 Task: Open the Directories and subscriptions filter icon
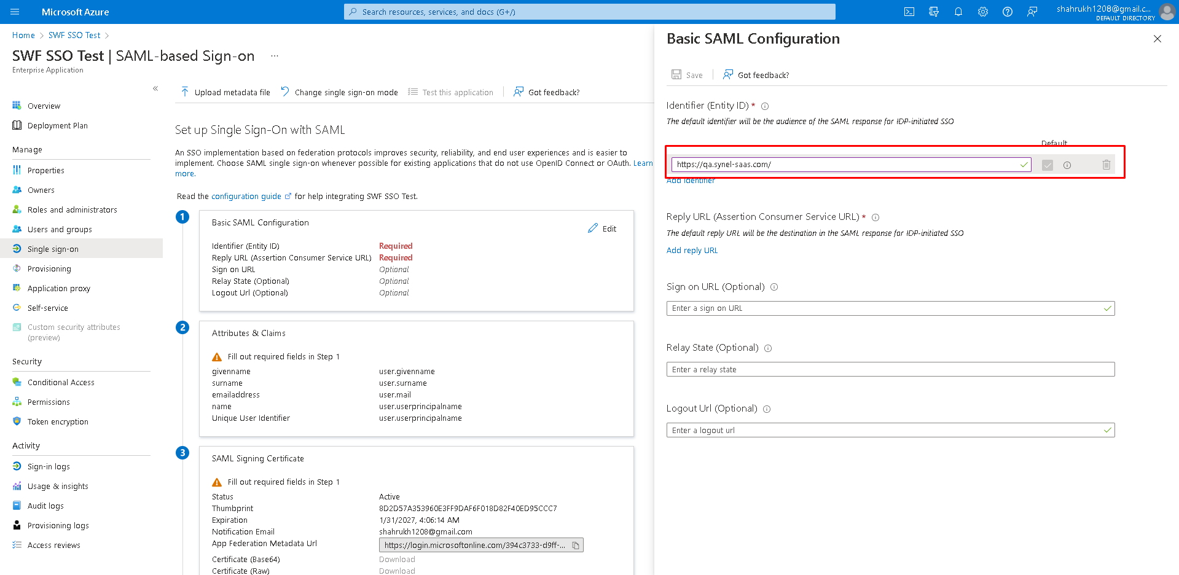934,12
